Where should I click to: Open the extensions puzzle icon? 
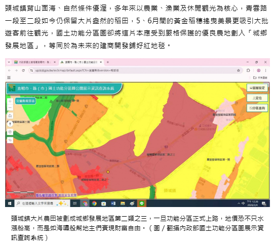coord(248,70)
